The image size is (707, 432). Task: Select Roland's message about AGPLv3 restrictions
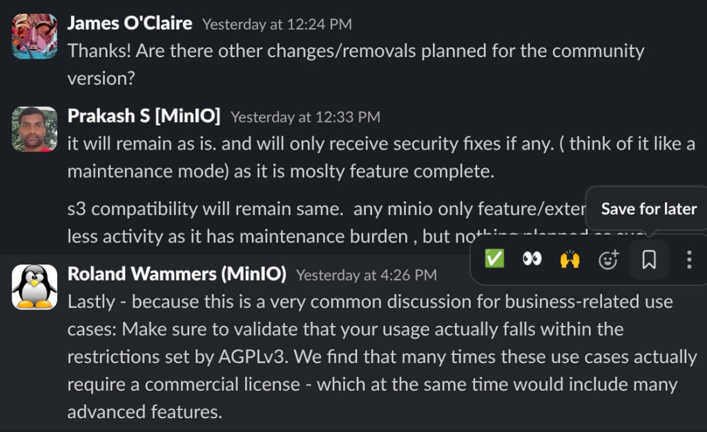pyautogui.click(x=381, y=356)
